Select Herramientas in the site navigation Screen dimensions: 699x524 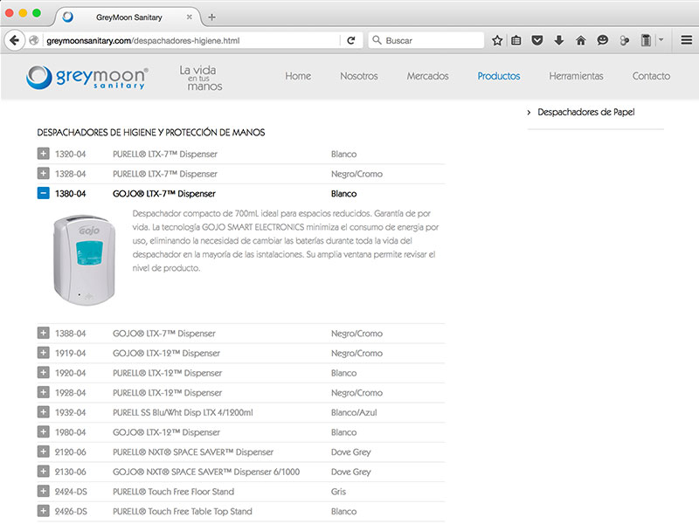tap(576, 76)
